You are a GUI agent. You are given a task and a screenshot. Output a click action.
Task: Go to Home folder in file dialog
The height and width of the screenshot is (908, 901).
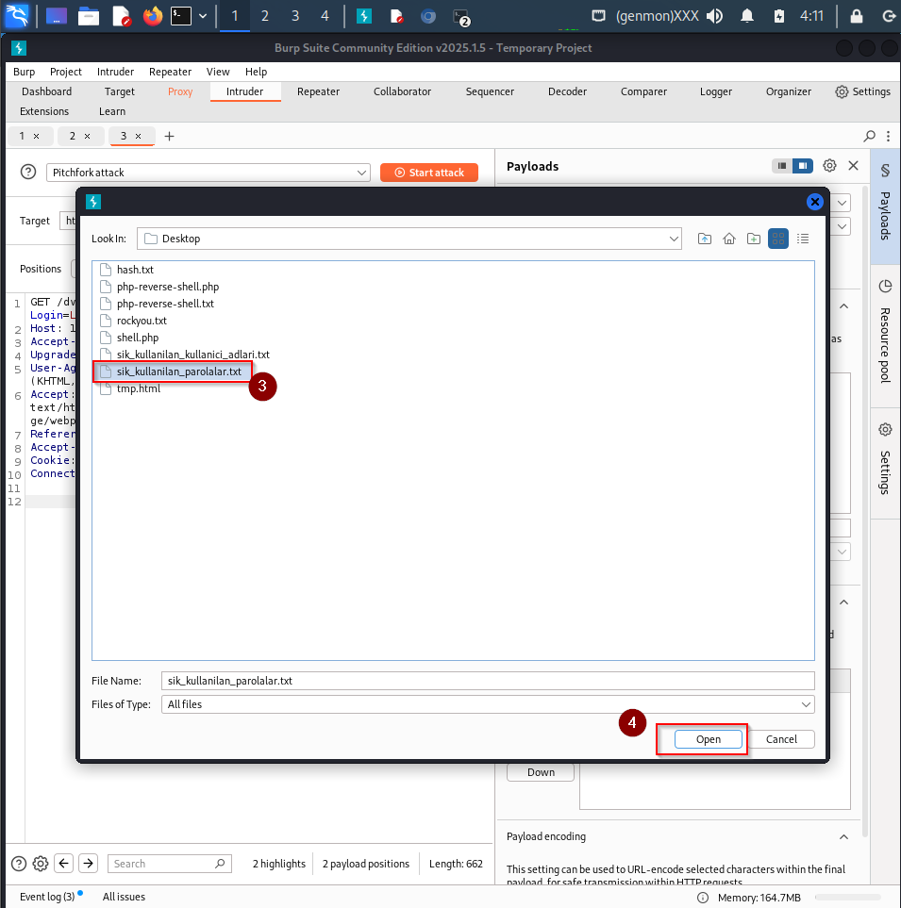tap(729, 239)
